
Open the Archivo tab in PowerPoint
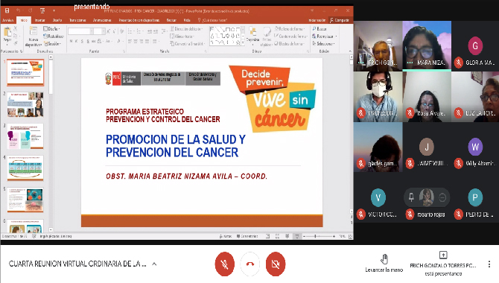(x=7, y=20)
